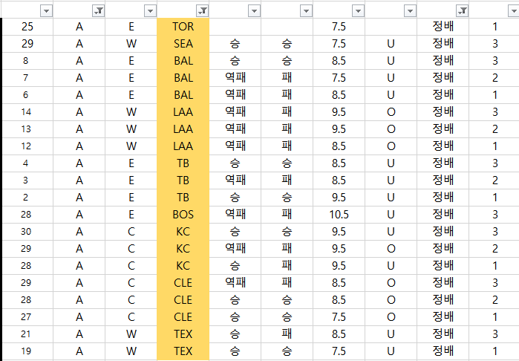Click the first-column cell with value 21
Image resolution: width=519 pixels, height=361 pixels.
(27, 334)
